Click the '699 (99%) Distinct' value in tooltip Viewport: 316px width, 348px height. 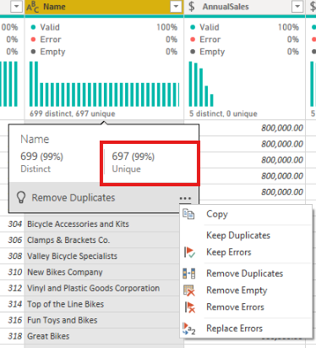click(41, 162)
